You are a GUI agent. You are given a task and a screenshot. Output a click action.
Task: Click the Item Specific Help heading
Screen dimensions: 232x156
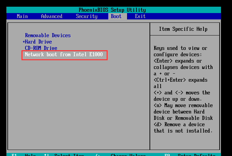(x=183, y=29)
